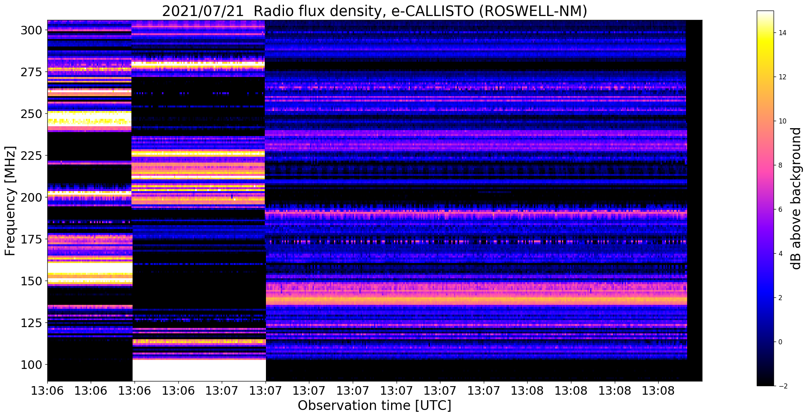Image resolution: width=808 pixels, height=417 pixels.
Task: Click the 'Frequency [MHz]' y-axis label
Action: click(10, 201)
